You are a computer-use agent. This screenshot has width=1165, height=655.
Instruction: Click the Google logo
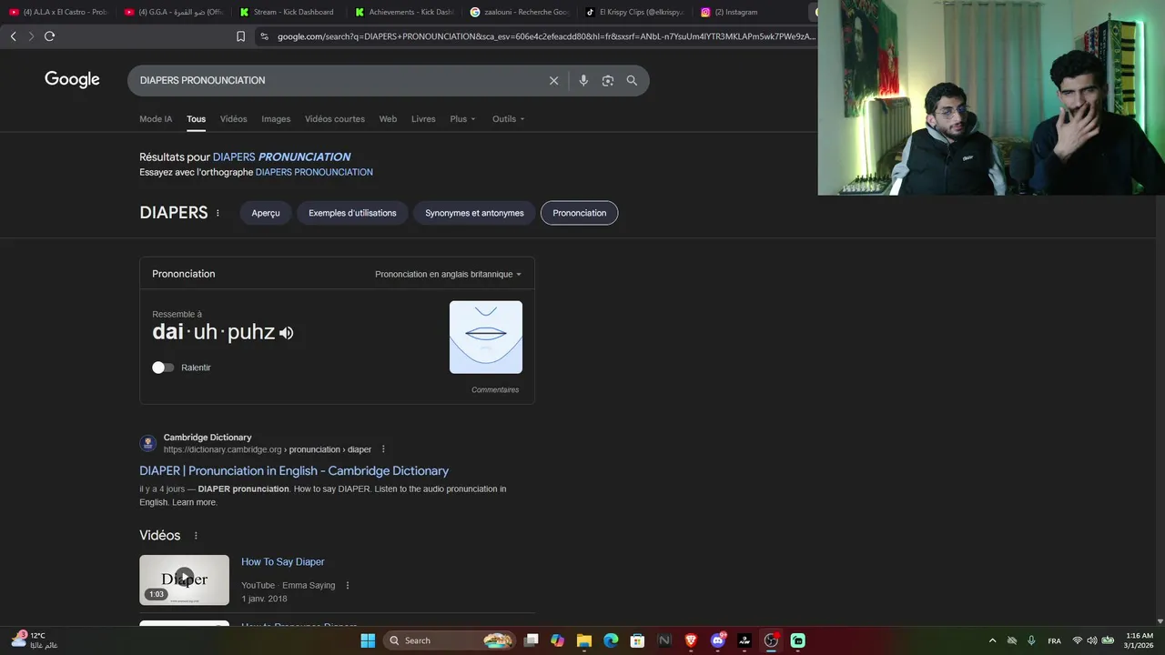72,80
